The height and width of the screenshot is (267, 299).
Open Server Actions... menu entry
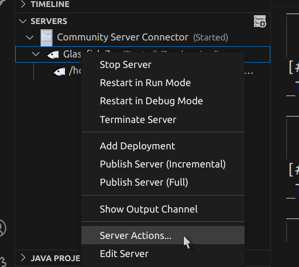coord(163,235)
